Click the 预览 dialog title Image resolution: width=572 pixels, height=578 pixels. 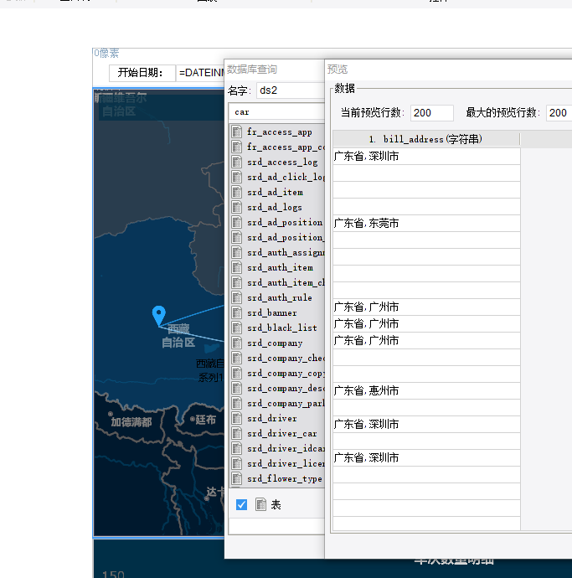(338, 70)
